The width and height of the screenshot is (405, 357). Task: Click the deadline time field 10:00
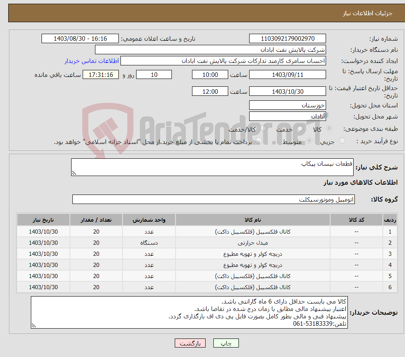pos(210,75)
